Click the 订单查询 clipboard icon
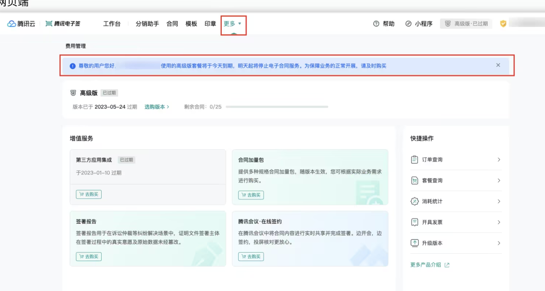Viewport: 545px width, 291px height. [415, 160]
